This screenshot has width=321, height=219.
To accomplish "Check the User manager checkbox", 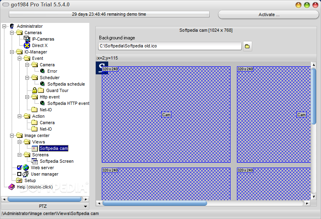I will [x=19, y=174].
